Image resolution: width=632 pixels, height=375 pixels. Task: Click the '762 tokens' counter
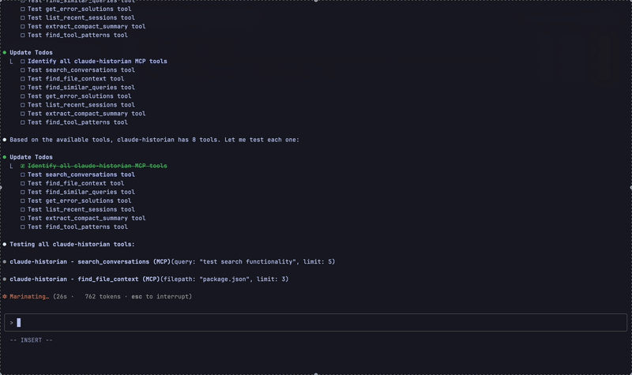click(x=103, y=297)
